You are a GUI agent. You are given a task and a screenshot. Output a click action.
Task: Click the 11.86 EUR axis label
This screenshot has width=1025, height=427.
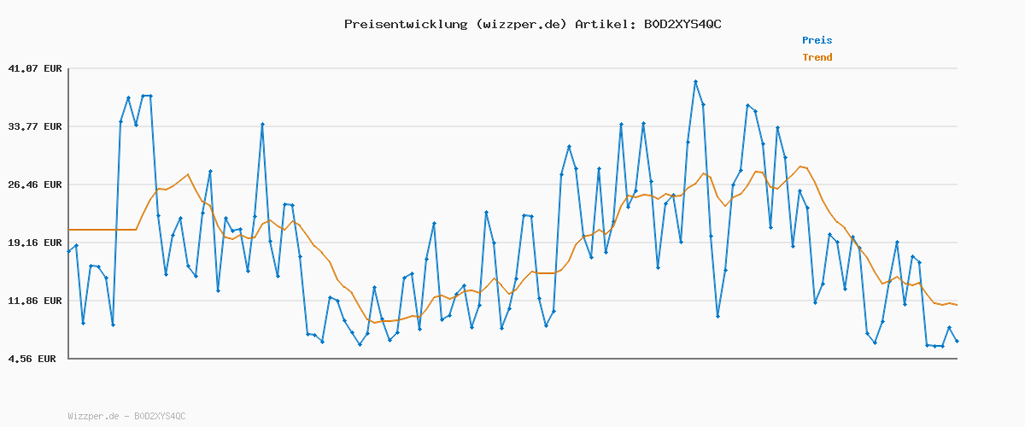click(x=35, y=301)
